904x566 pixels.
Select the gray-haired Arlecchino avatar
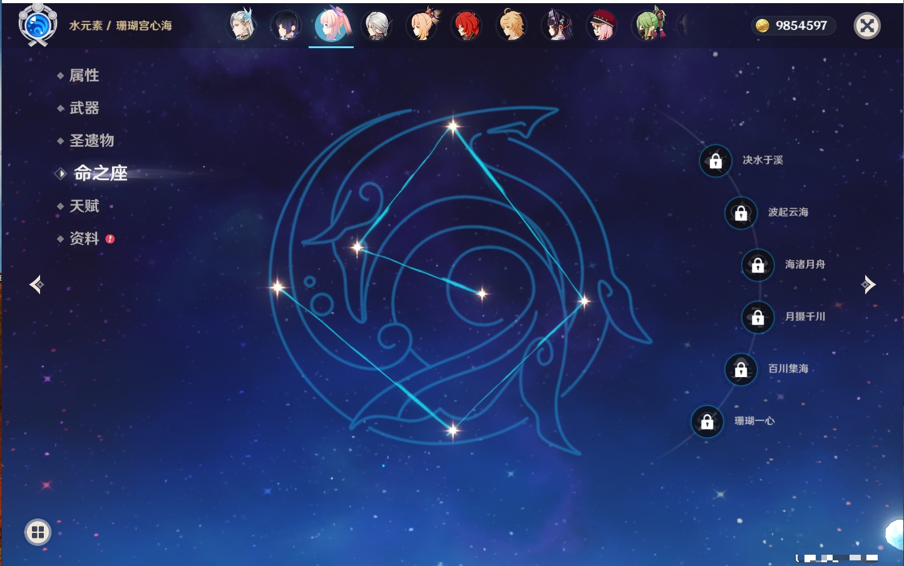[x=377, y=26]
